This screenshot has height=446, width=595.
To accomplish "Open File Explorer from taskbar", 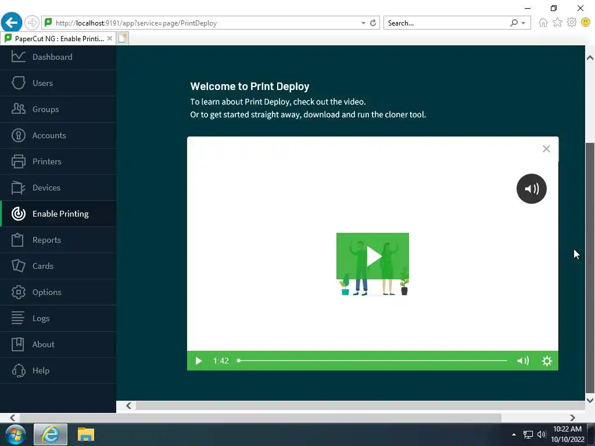I will (86, 434).
